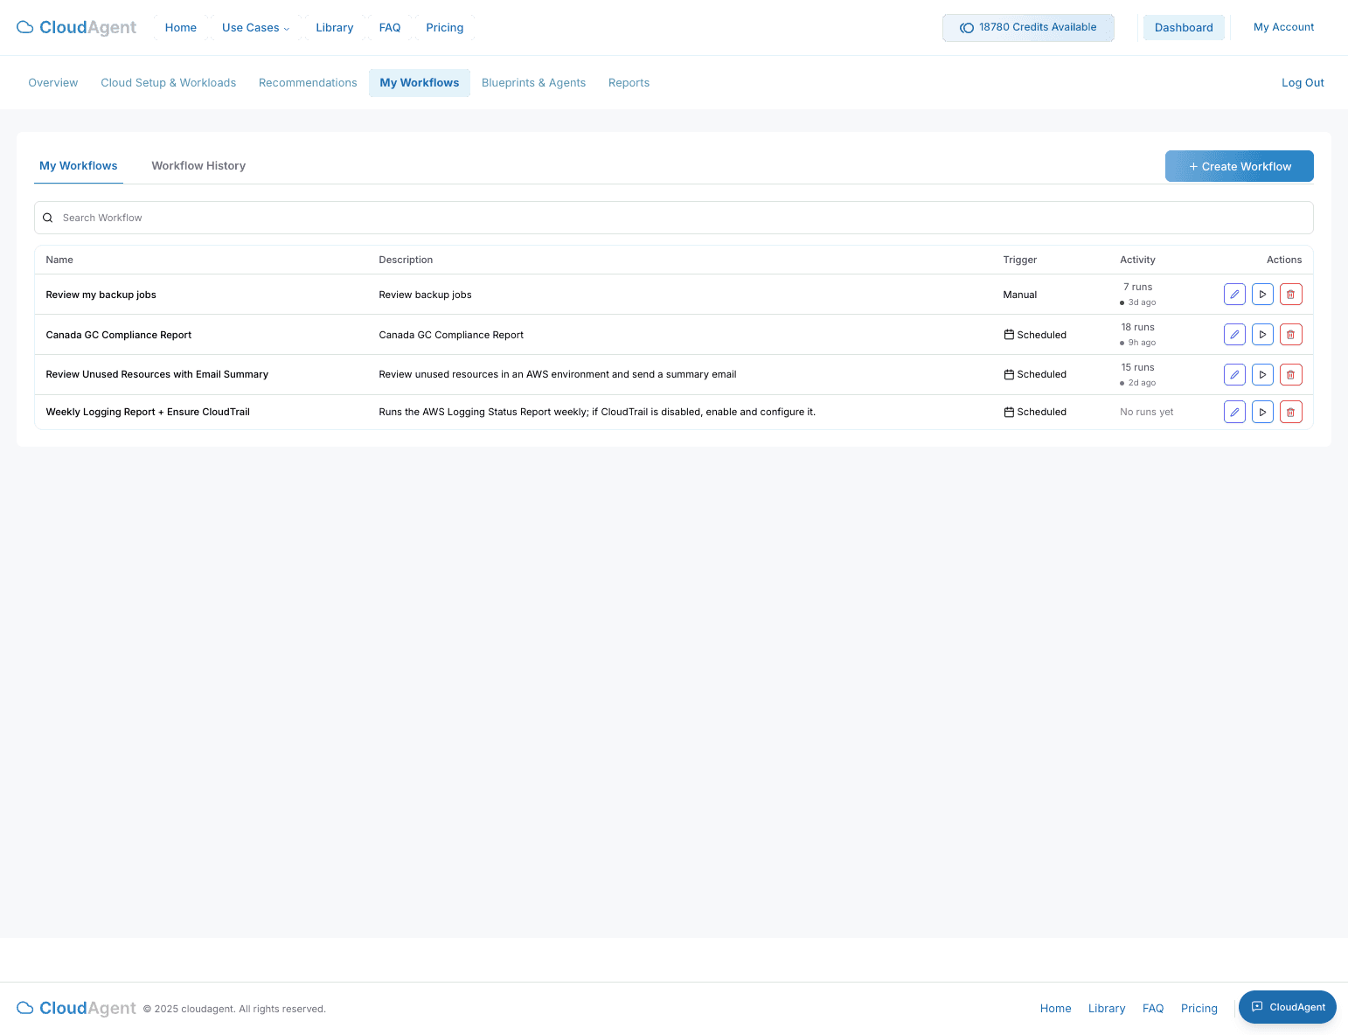Open the CloudAgent chat widget in footer
Screen dimensions: 1348x1035
[1287, 1007]
